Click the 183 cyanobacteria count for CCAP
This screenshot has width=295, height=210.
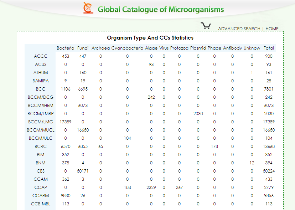coord(127,188)
